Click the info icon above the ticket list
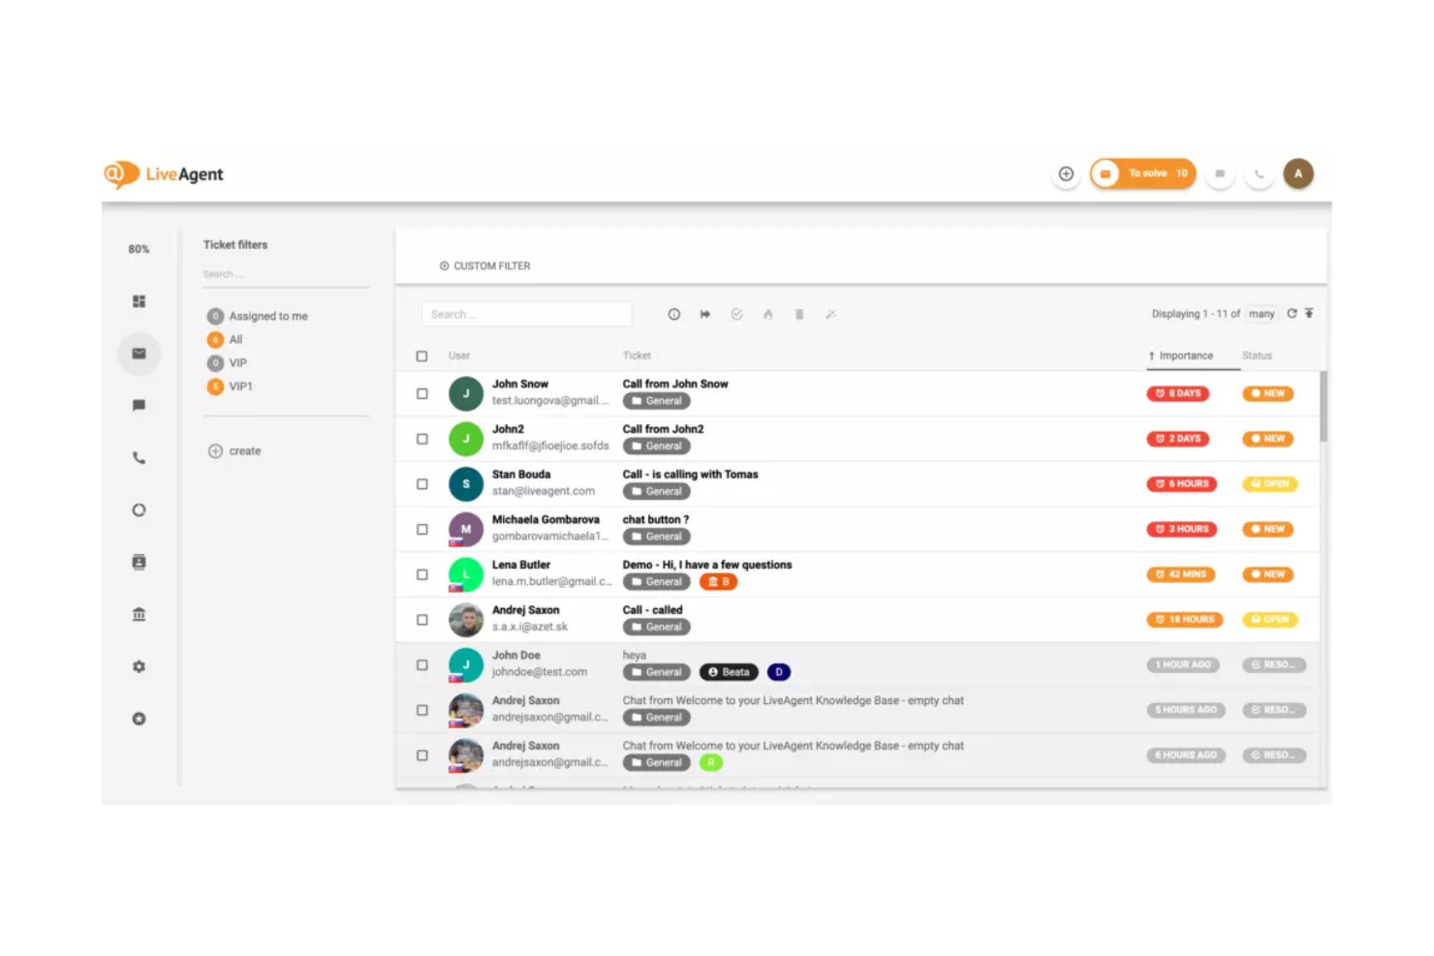 [674, 314]
